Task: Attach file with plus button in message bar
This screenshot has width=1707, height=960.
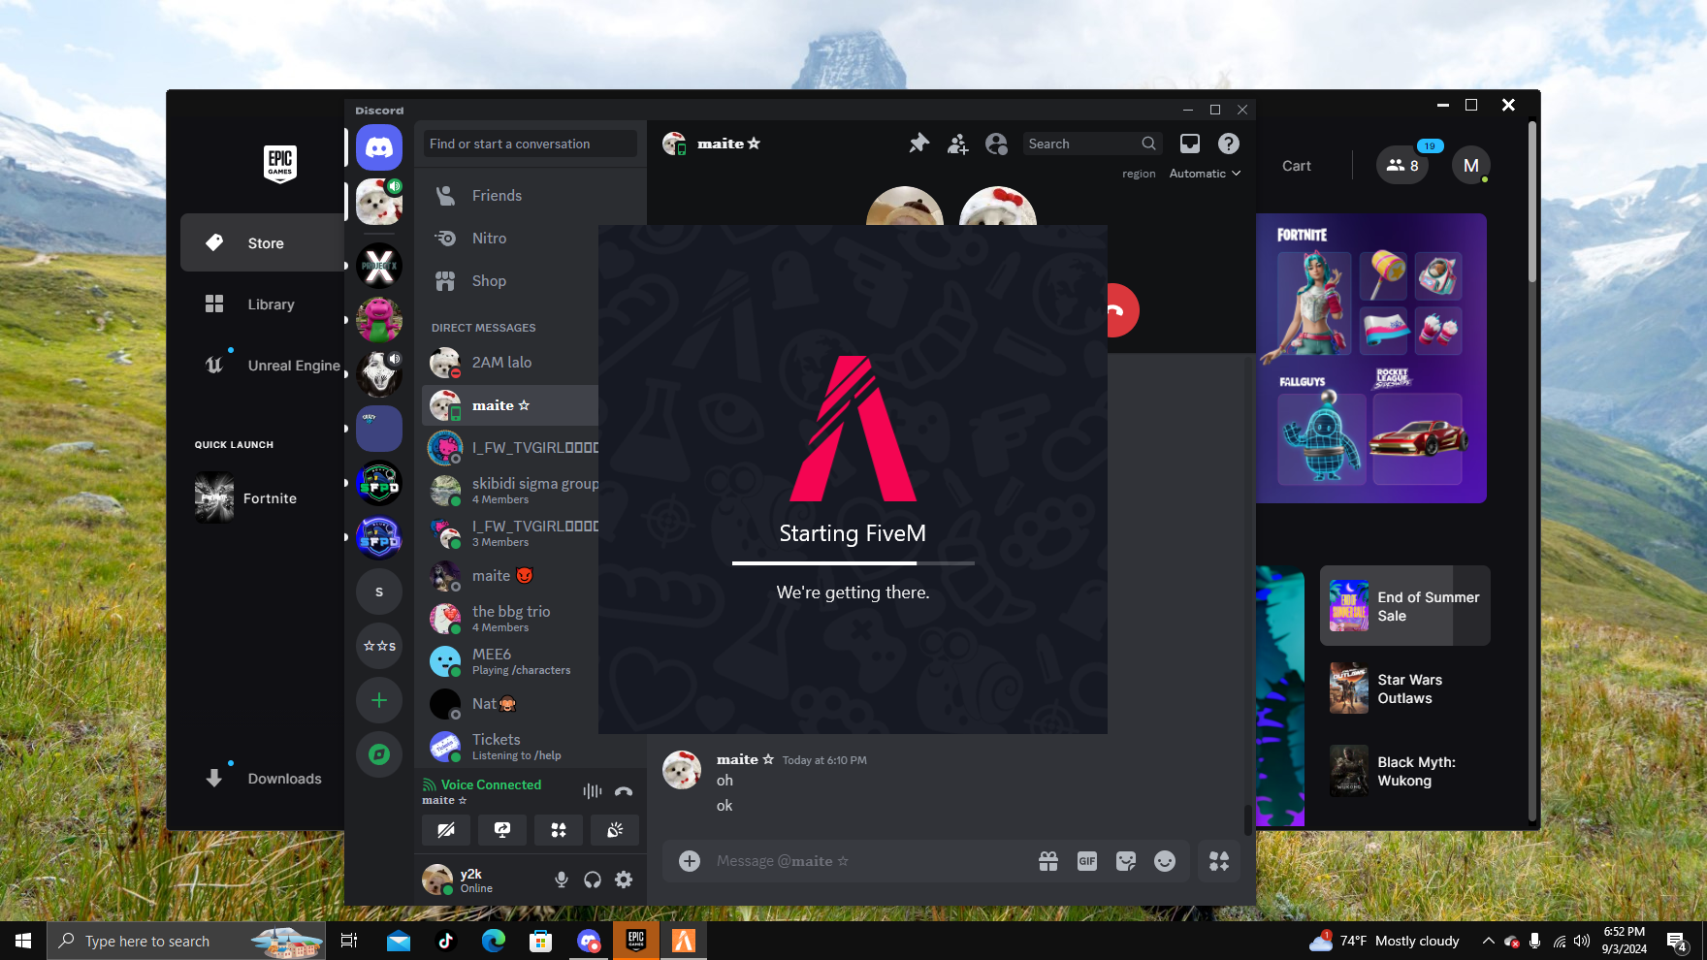Action: point(690,861)
